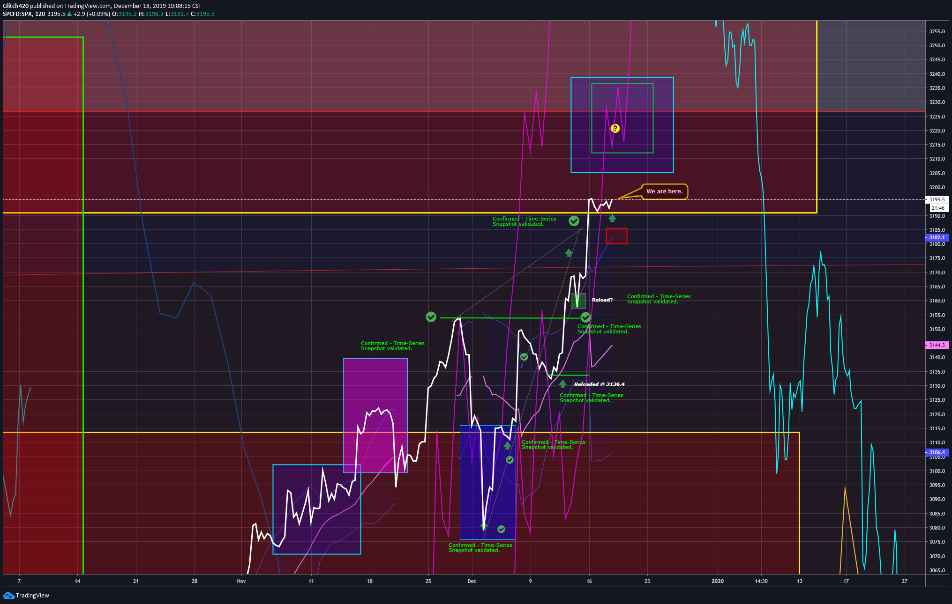Select the We are here callout

point(664,192)
